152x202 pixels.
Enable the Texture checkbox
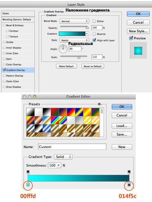pyautogui.click(x=7, y=36)
